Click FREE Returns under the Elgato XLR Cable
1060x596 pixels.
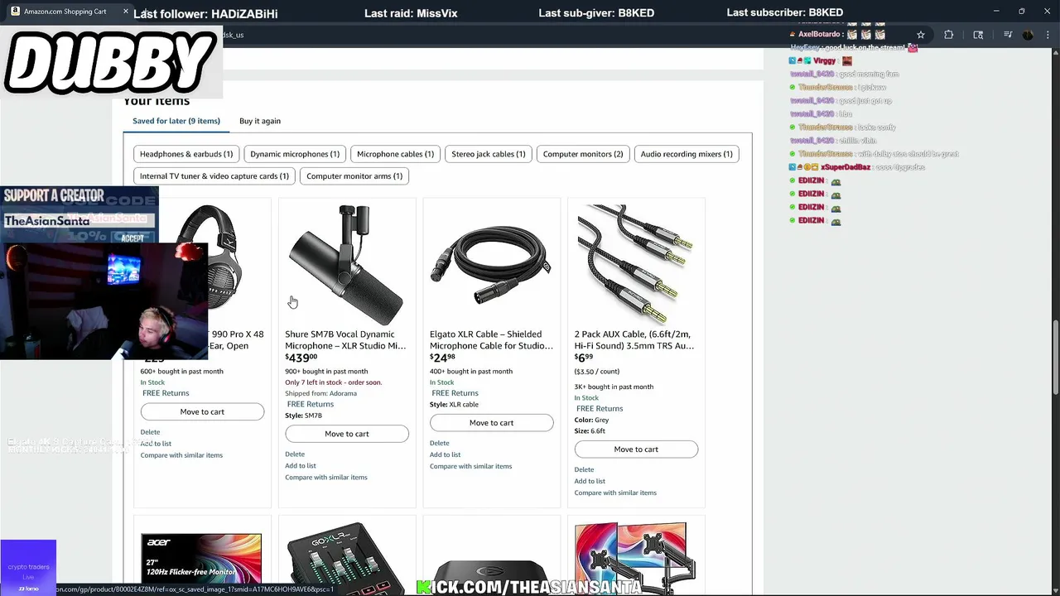455,393
